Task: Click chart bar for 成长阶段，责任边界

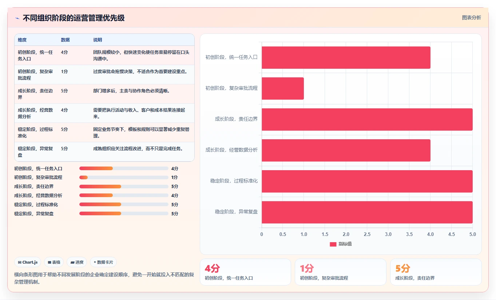Action: (367, 119)
